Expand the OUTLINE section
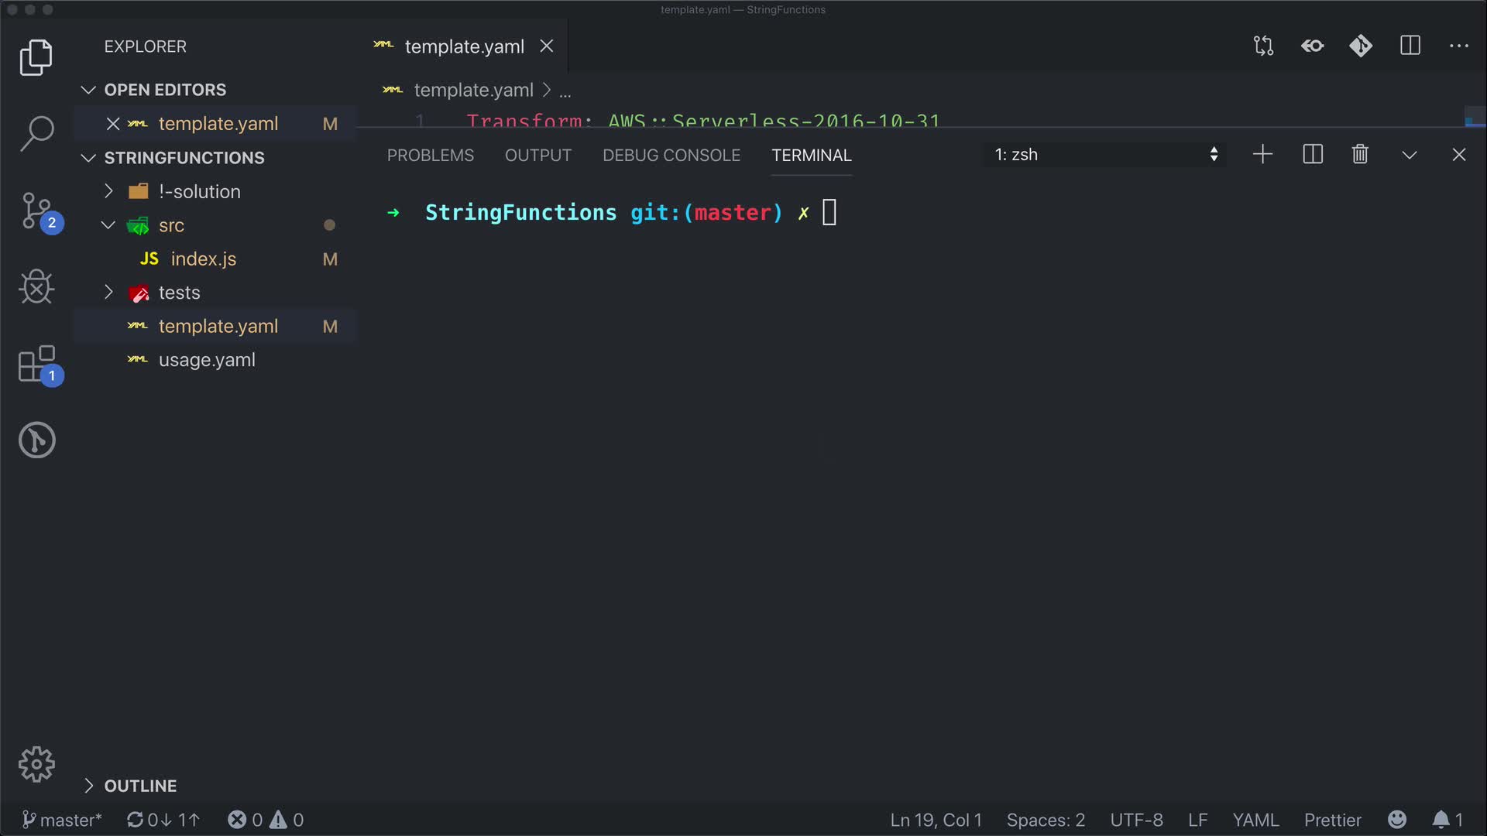Screen dimensions: 1487x836 [140, 786]
